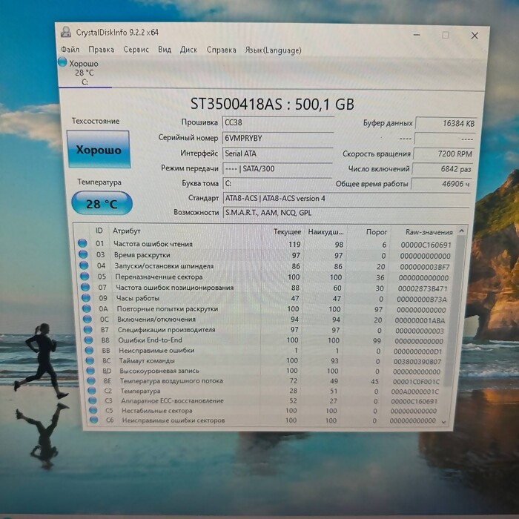Click status icon for attribute BE
This screenshot has height=519, width=519.
(x=91, y=380)
